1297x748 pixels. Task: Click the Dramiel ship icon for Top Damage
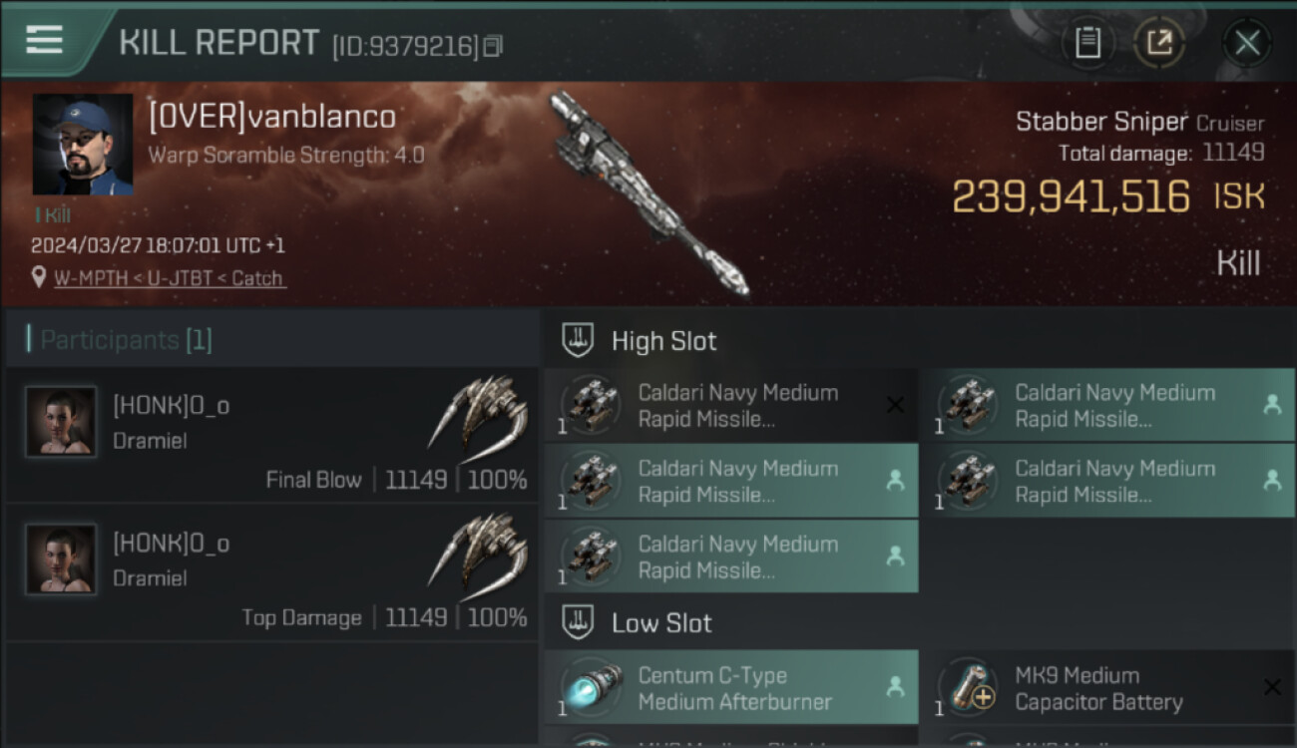coord(479,549)
